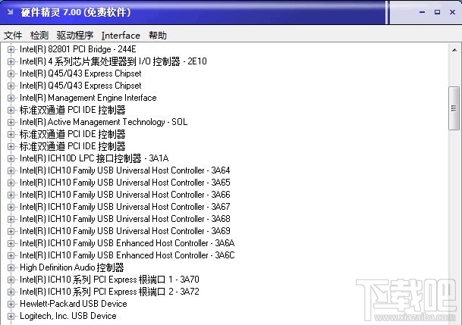The height and width of the screenshot is (325, 462).
Task: Expand USB Universal Host Controller - 3A67 node
Action: [x=11, y=207]
